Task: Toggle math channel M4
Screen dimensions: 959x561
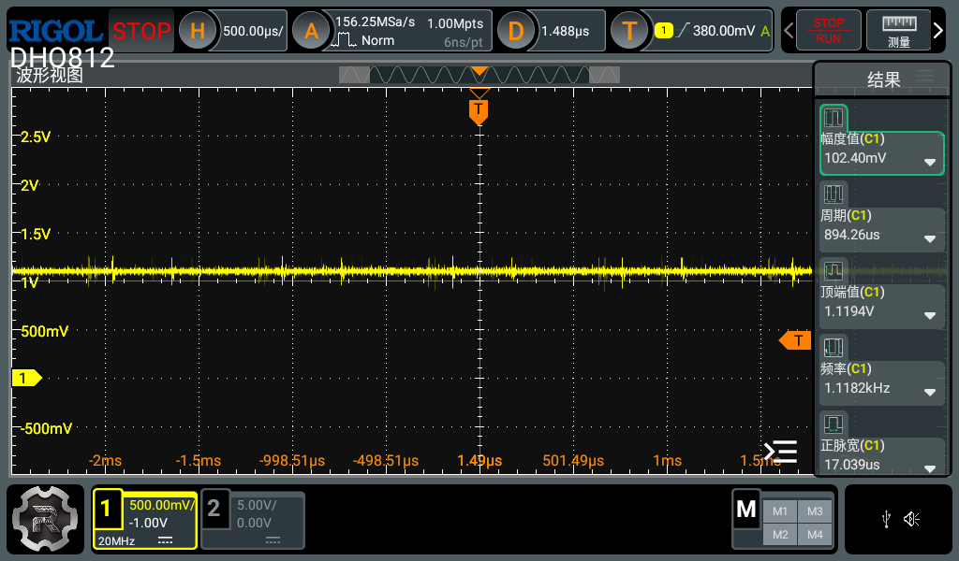Action: pyautogui.click(x=815, y=535)
